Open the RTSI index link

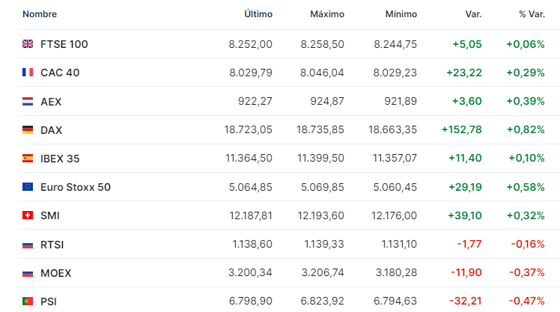click(x=52, y=245)
